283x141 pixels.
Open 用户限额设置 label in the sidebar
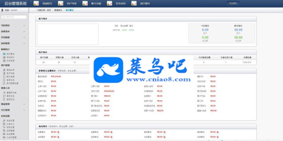tap(13, 83)
